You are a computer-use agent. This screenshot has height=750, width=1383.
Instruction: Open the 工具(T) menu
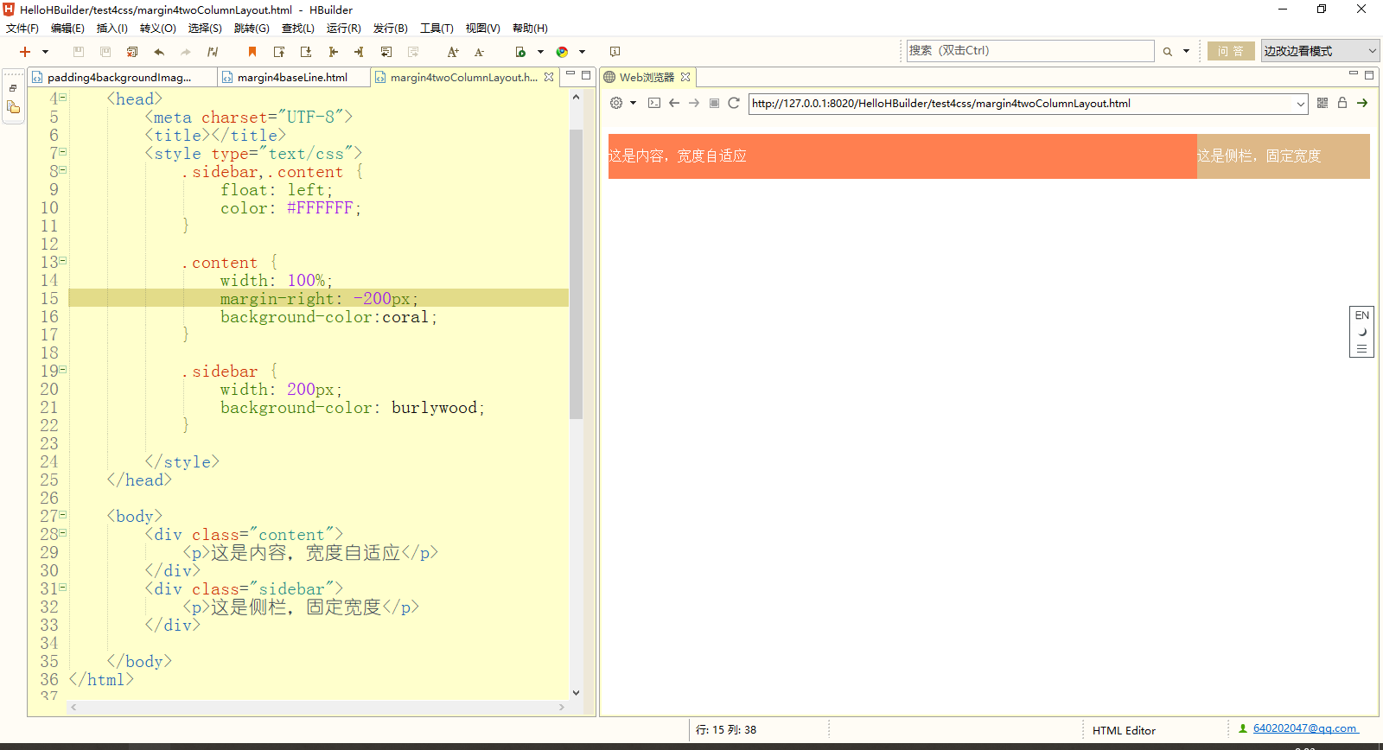click(x=437, y=29)
